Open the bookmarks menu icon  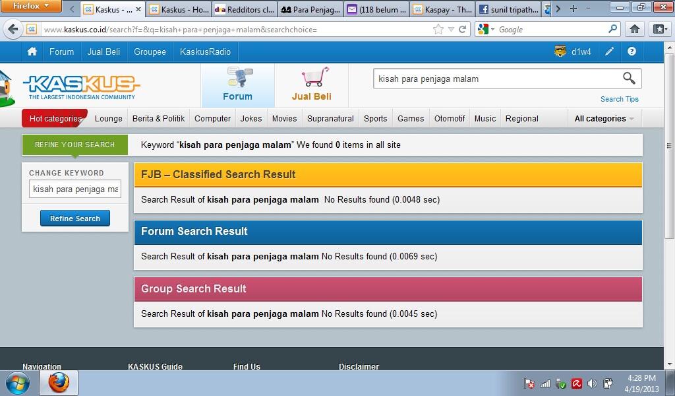(659, 29)
